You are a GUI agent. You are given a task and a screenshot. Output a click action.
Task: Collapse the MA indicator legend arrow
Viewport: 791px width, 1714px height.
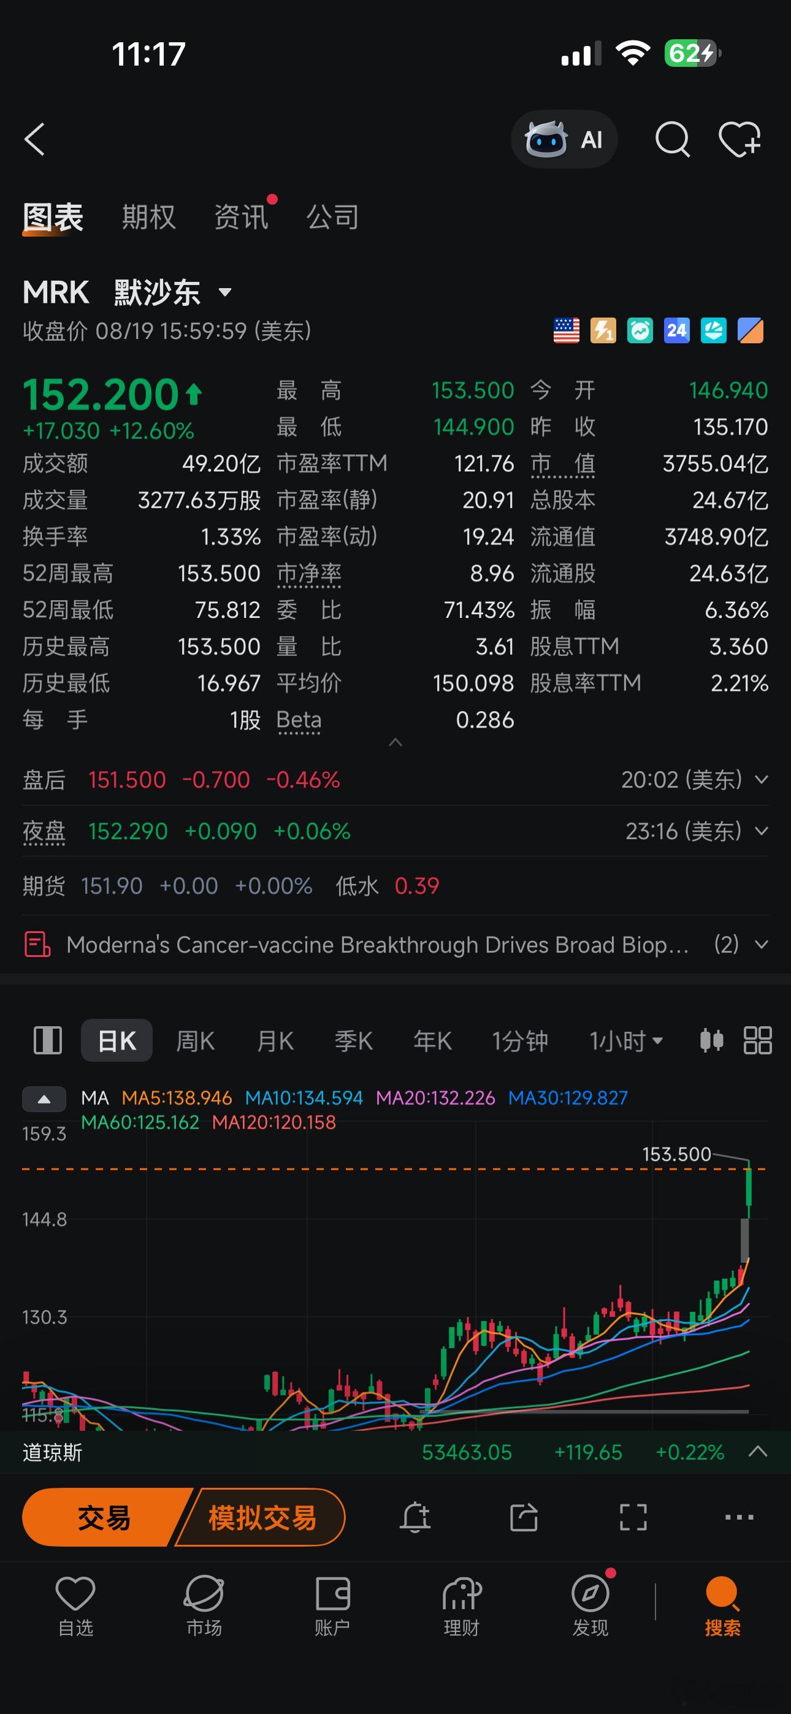(x=44, y=1099)
